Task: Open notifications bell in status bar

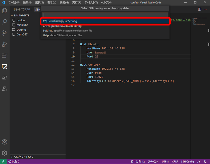Action: [x=205, y=161]
